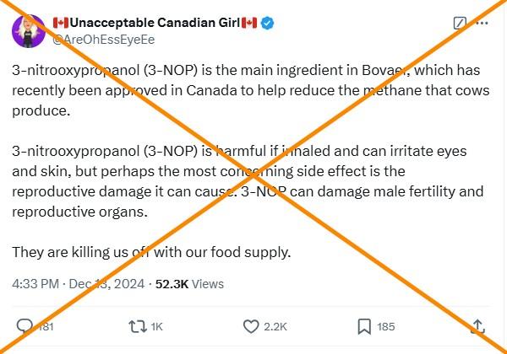Click the reply speech bubble icon
This screenshot has height=354, width=507.
[25, 326]
